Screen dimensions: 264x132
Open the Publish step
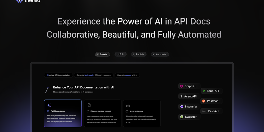[139, 54]
